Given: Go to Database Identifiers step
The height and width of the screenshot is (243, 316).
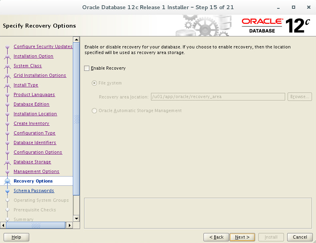Looking at the screenshot, I should [35, 143].
